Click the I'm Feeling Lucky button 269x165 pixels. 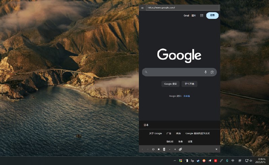[189, 84]
